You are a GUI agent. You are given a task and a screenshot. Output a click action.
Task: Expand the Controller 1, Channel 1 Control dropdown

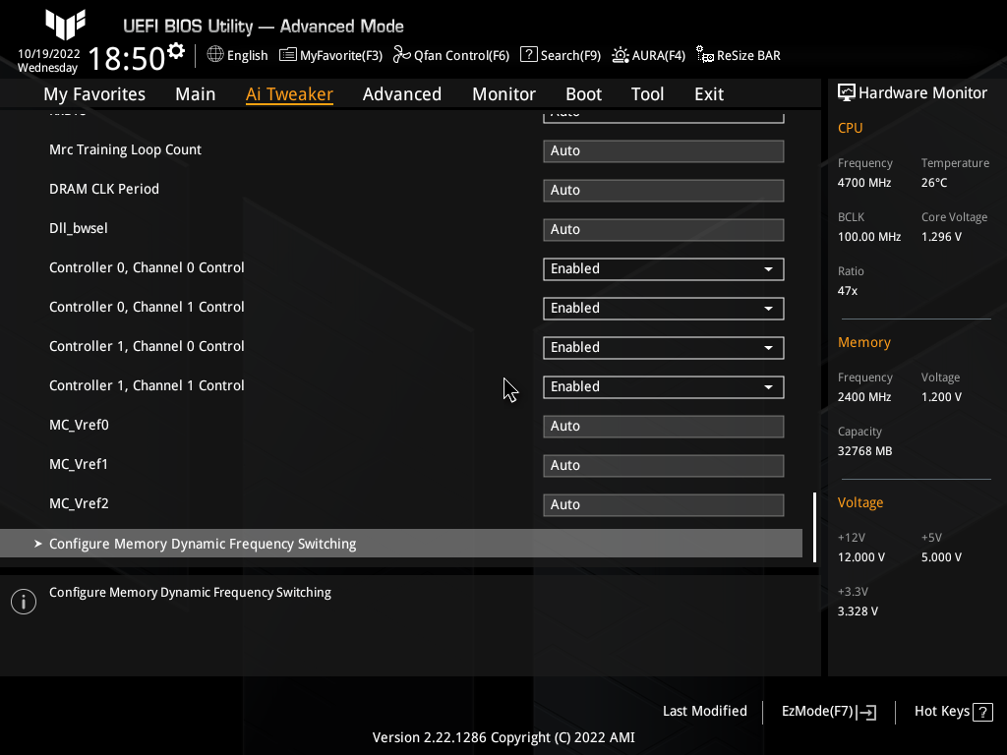(x=663, y=386)
